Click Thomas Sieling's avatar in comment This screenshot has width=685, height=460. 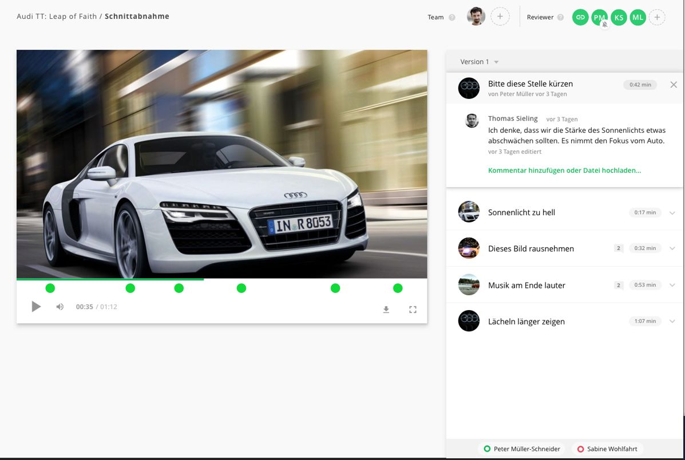click(472, 121)
